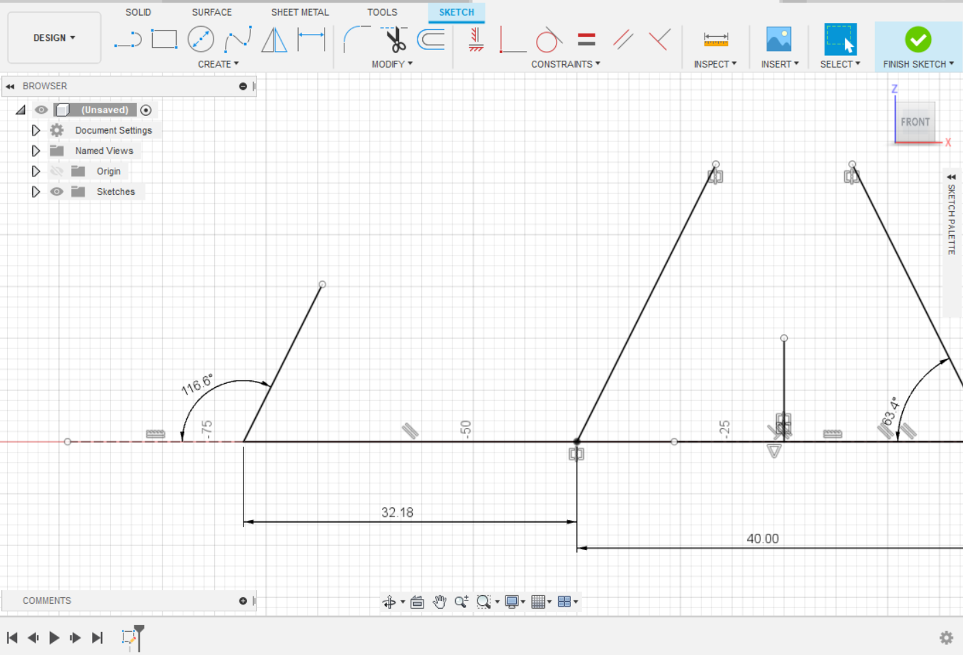963x655 pixels.
Task: Expand the Document Settings node
Action: (x=36, y=130)
